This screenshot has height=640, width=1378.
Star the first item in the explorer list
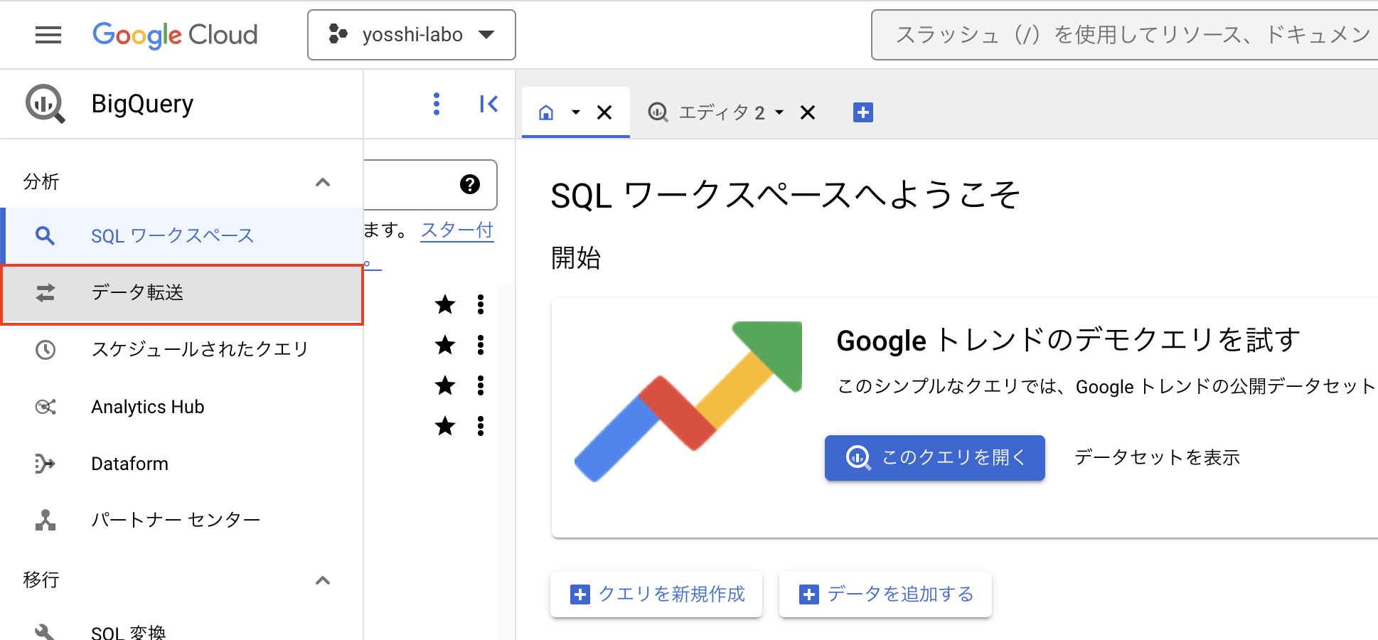444,304
